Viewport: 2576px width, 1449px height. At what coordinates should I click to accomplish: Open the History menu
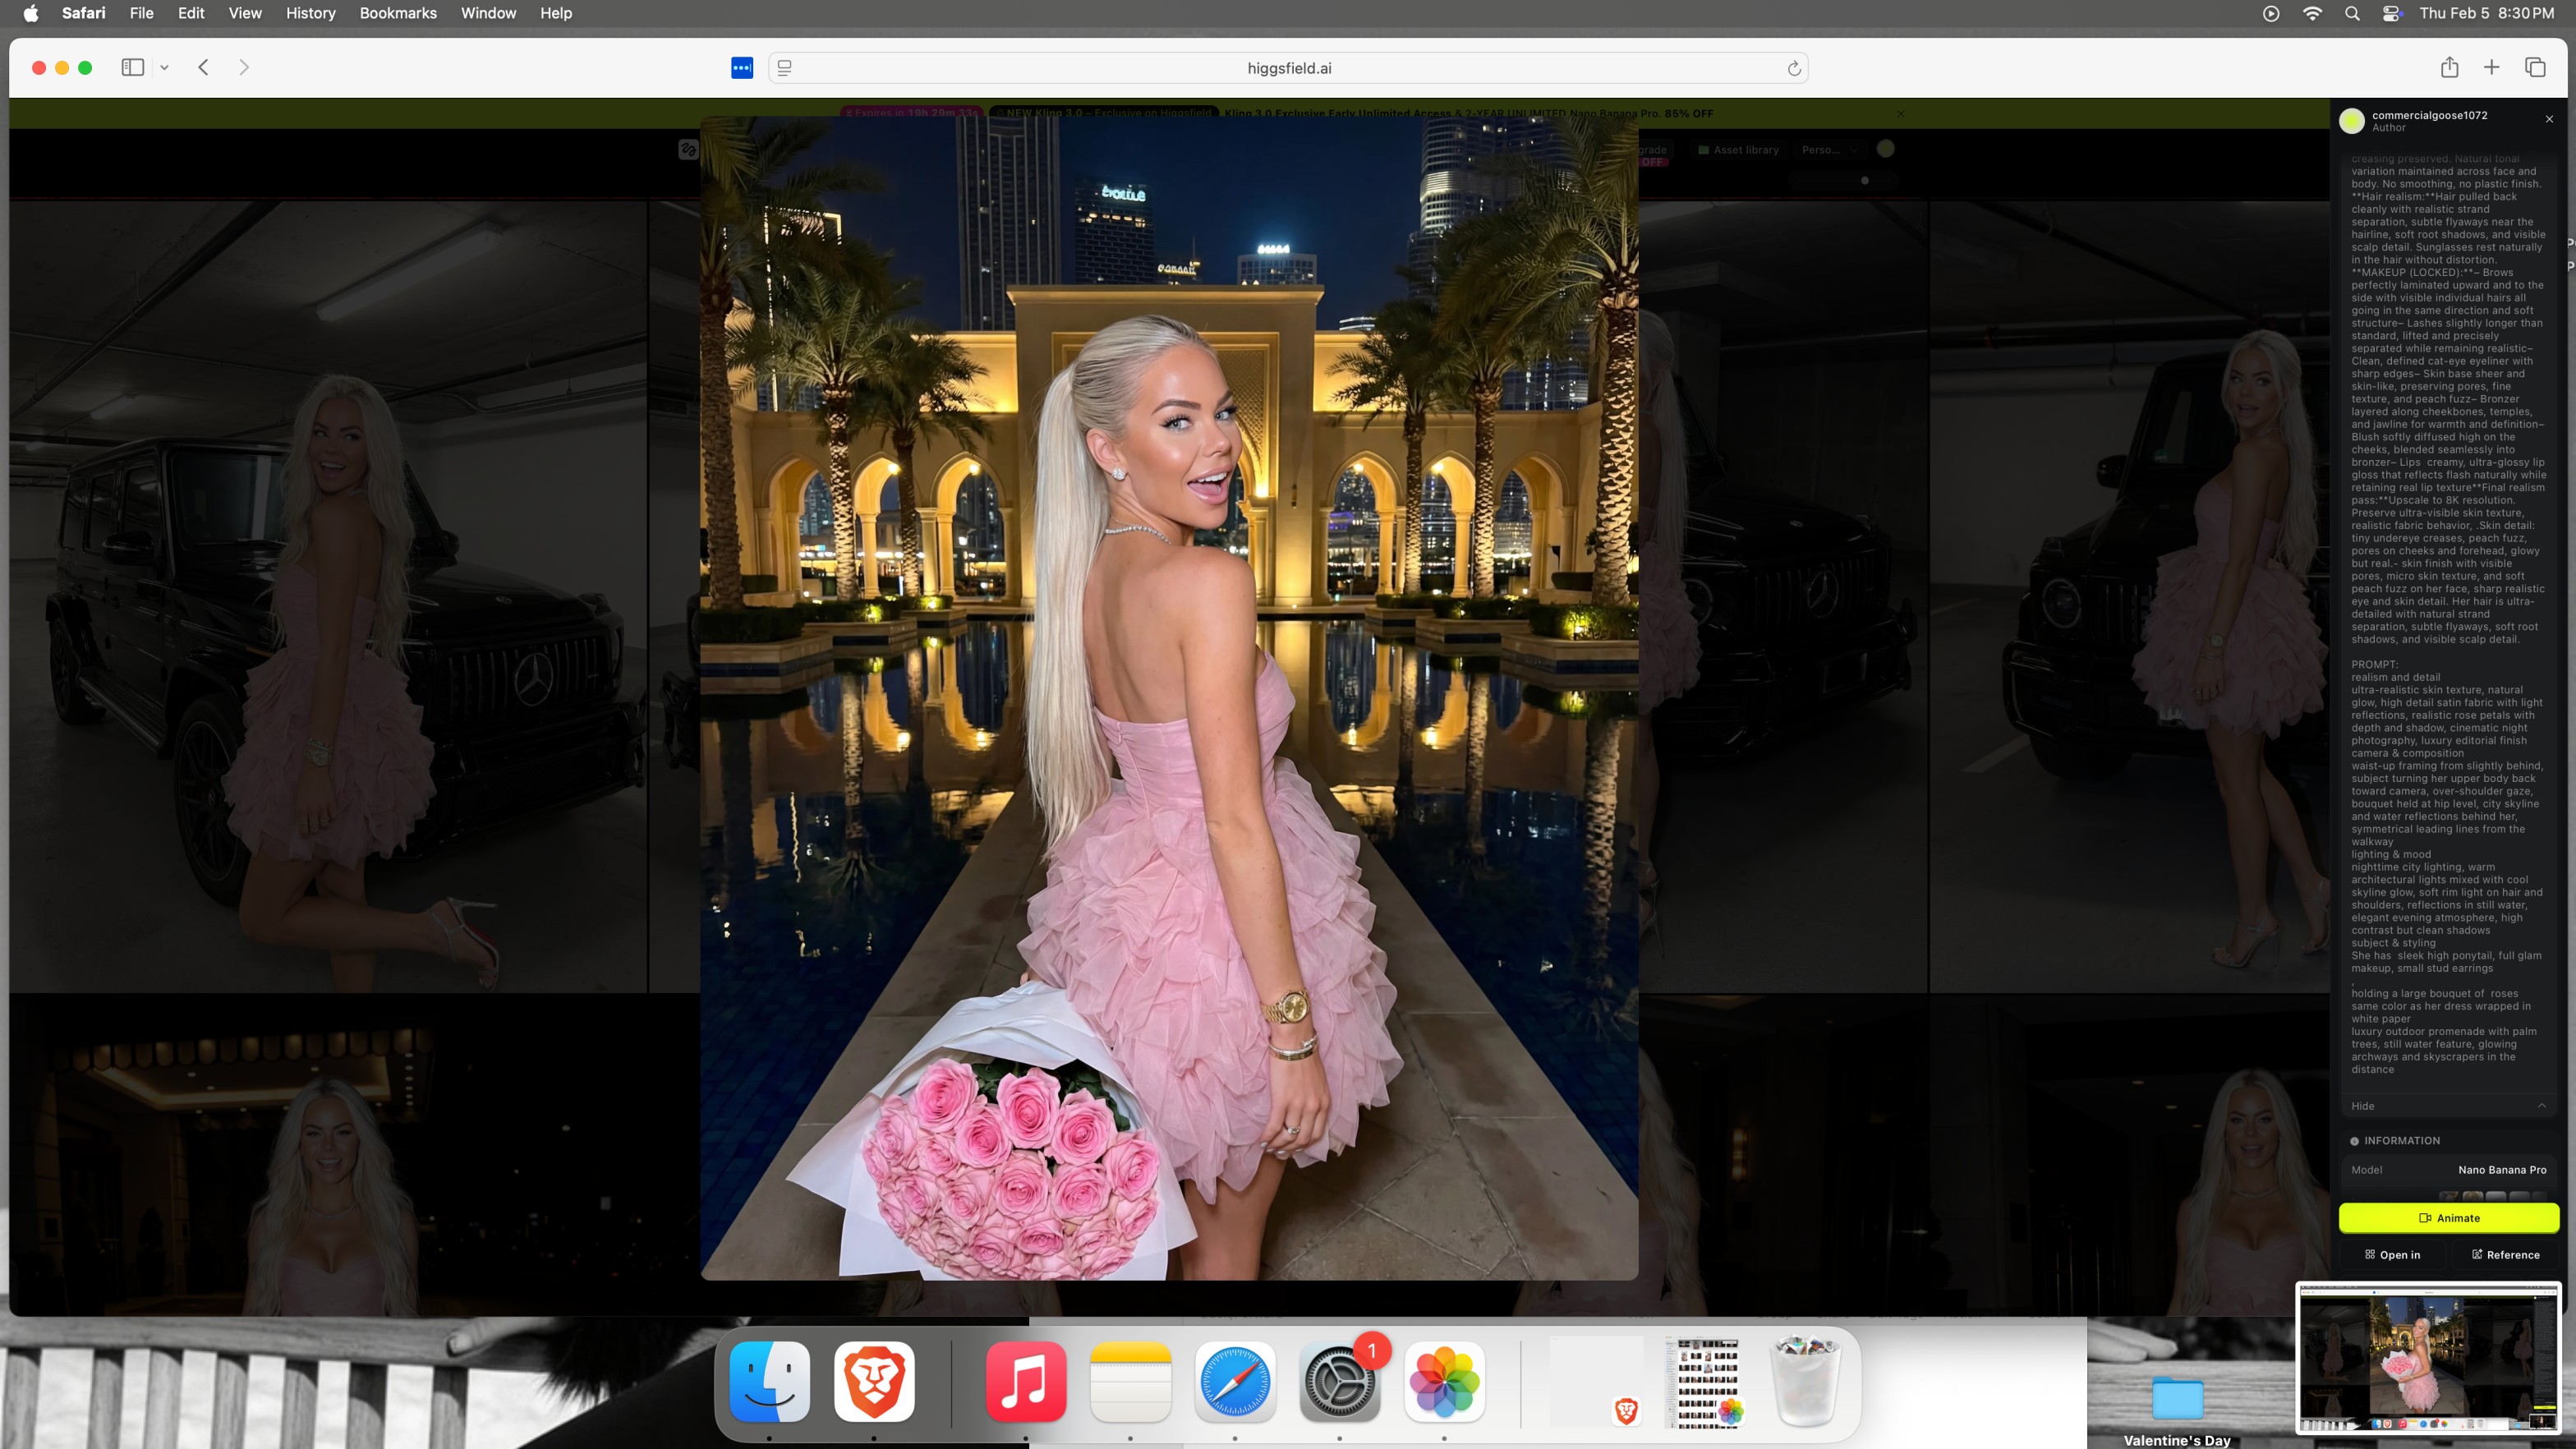[310, 13]
